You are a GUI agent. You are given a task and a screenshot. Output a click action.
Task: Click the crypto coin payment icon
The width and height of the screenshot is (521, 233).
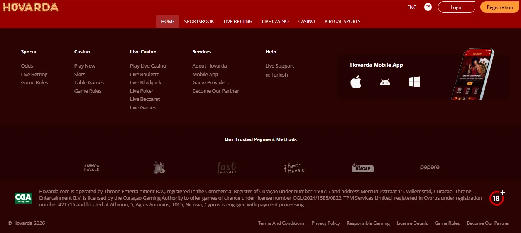(x=159, y=168)
